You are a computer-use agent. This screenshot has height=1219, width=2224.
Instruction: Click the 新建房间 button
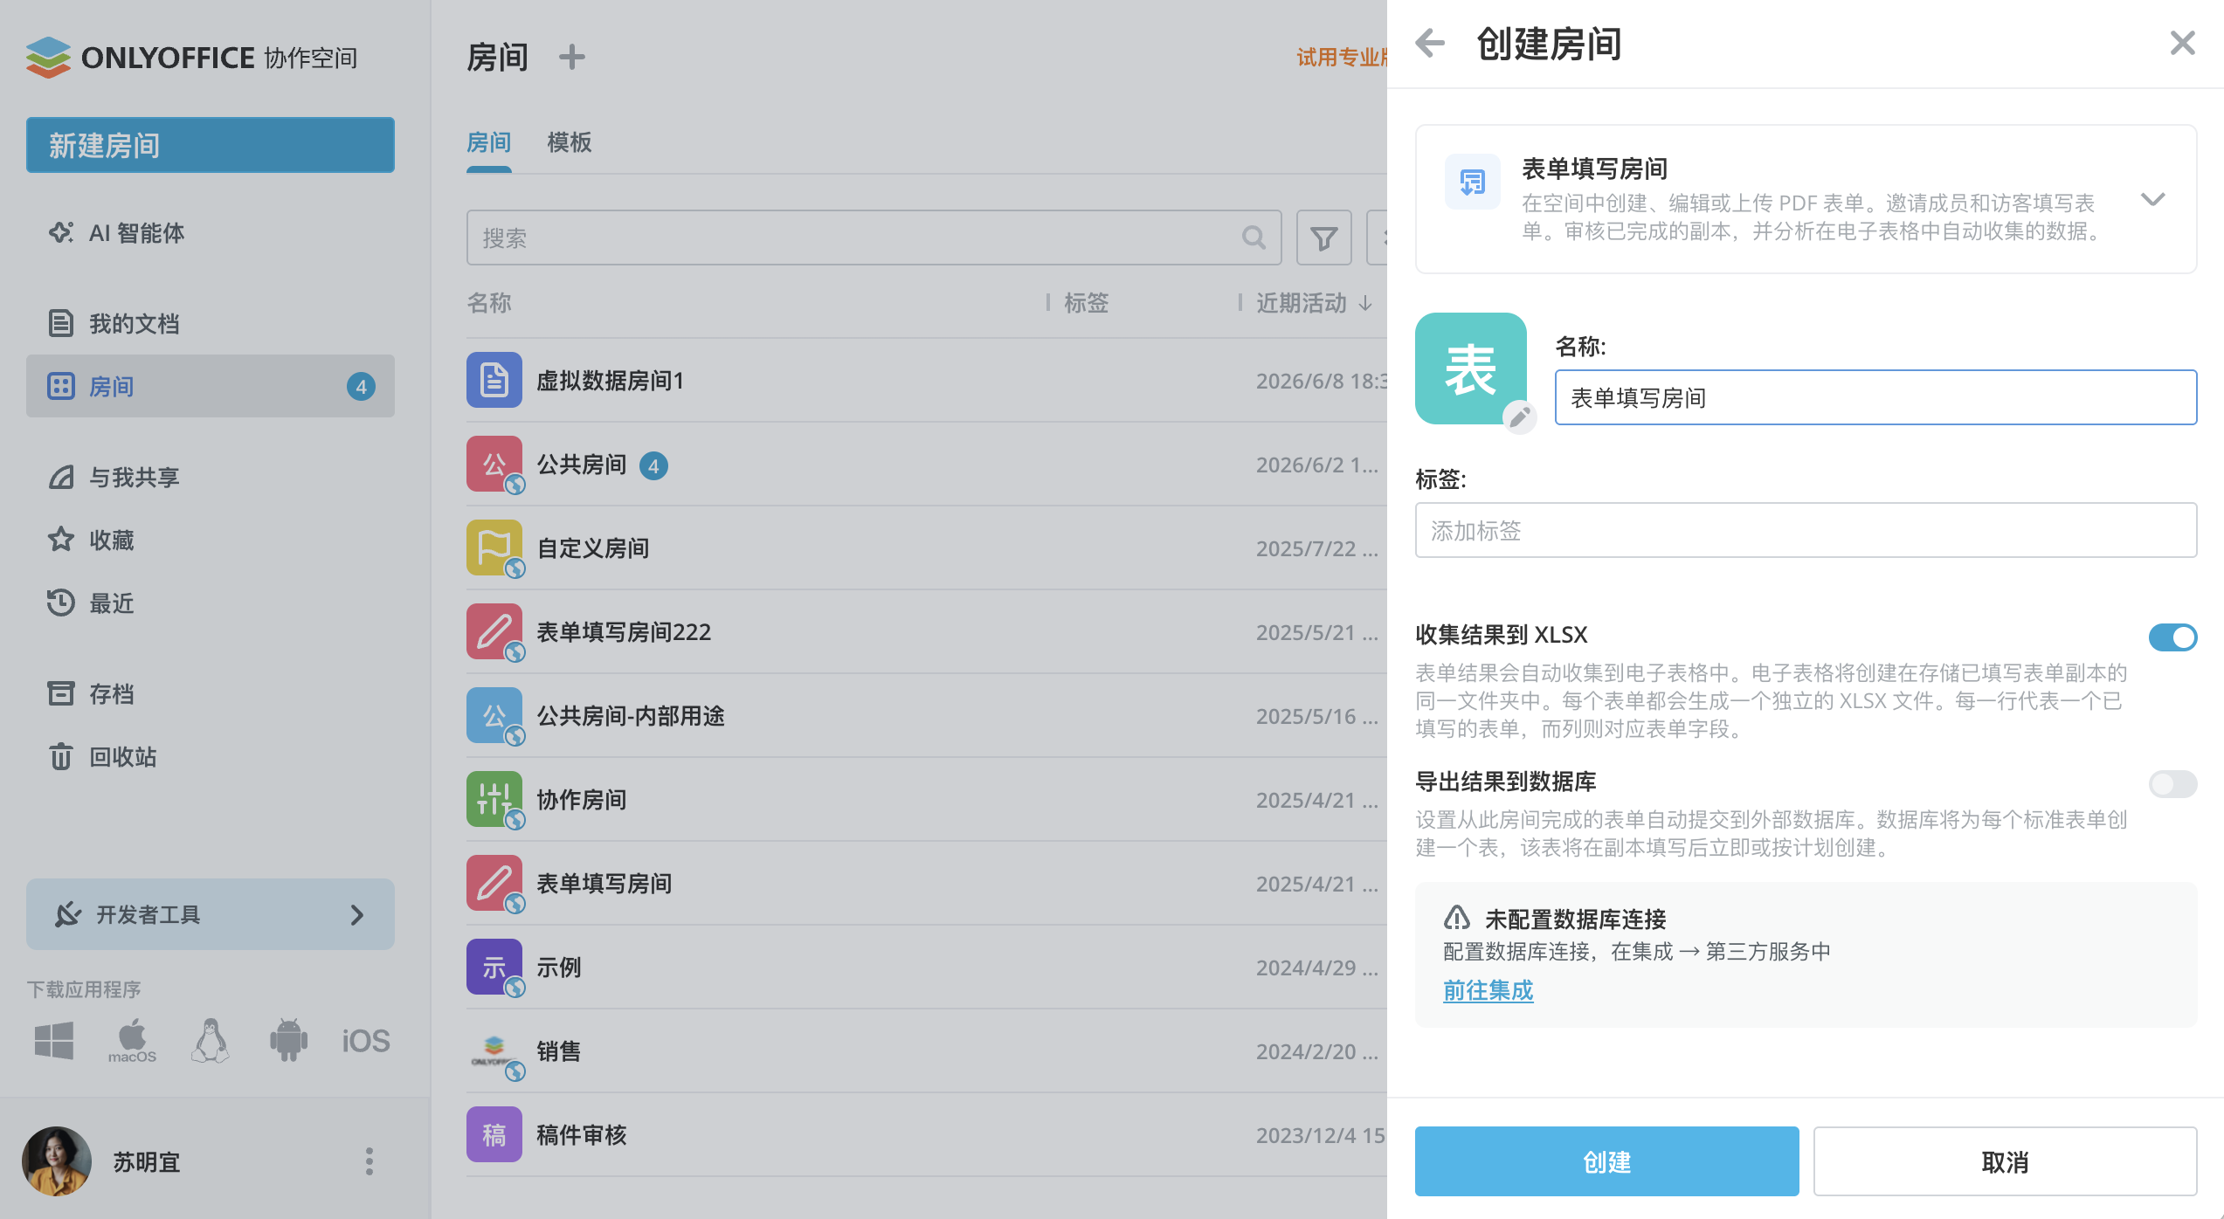(x=211, y=145)
